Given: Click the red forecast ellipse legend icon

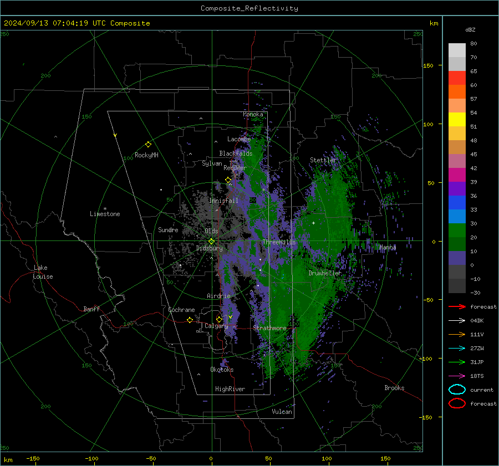Looking at the screenshot, I should [457, 403].
